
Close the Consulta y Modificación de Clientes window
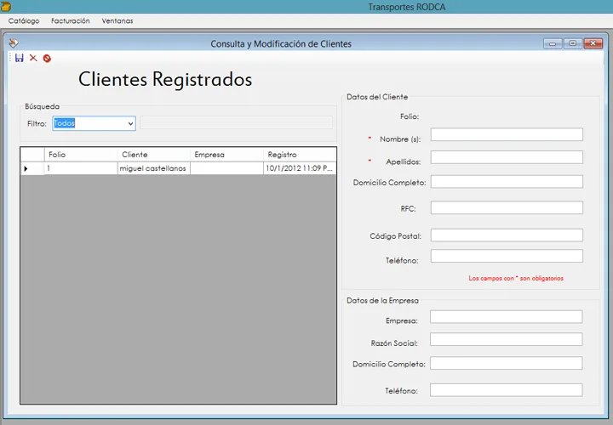tap(593, 43)
